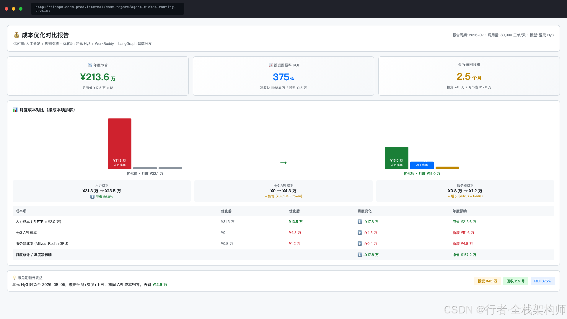This screenshot has width=567, height=319.
Task: Click the red ¥31.3 万 人力成本 bar
Action: [x=120, y=144]
